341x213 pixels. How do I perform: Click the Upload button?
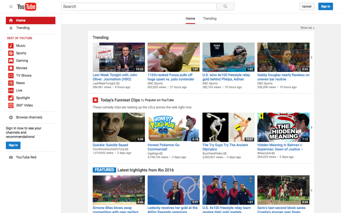click(306, 7)
